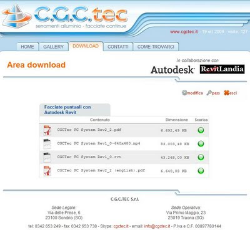Click the modifica gear icon
The width and height of the screenshot is (250, 230).
(184, 93)
